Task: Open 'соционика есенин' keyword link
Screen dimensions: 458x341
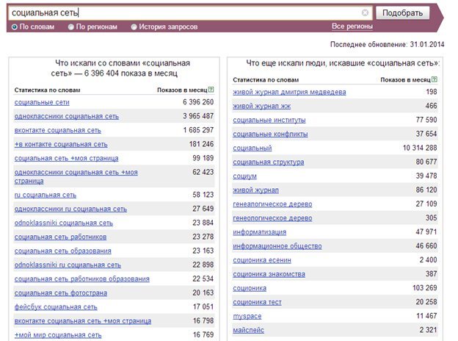Action: tap(262, 261)
